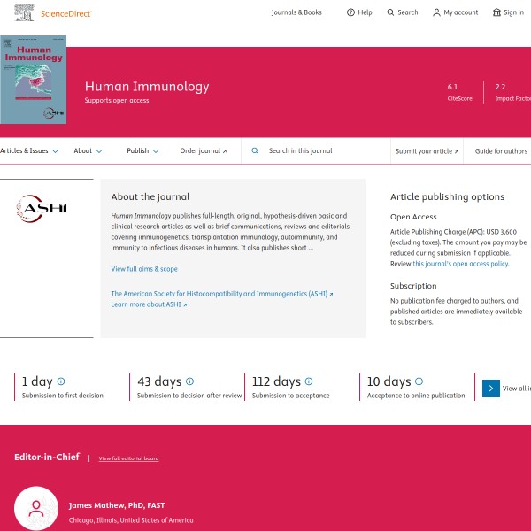Click the info icon beside 43 days
Screen dimensions: 531x531
pos(189,381)
